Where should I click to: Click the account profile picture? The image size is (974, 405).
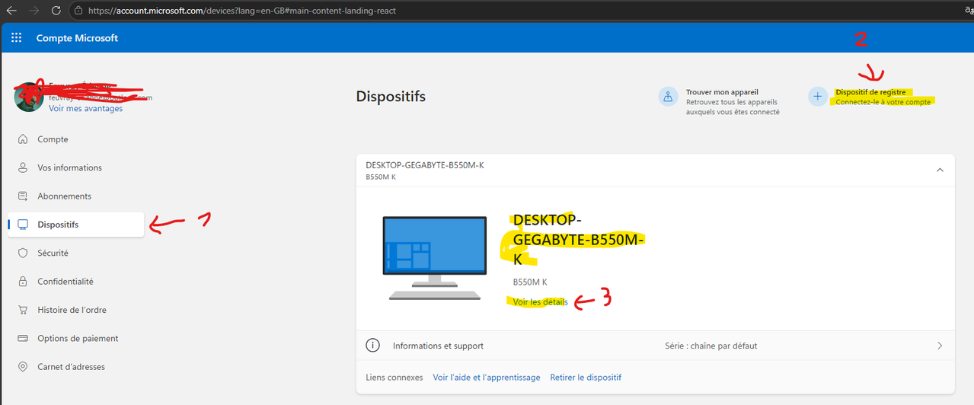(29, 97)
